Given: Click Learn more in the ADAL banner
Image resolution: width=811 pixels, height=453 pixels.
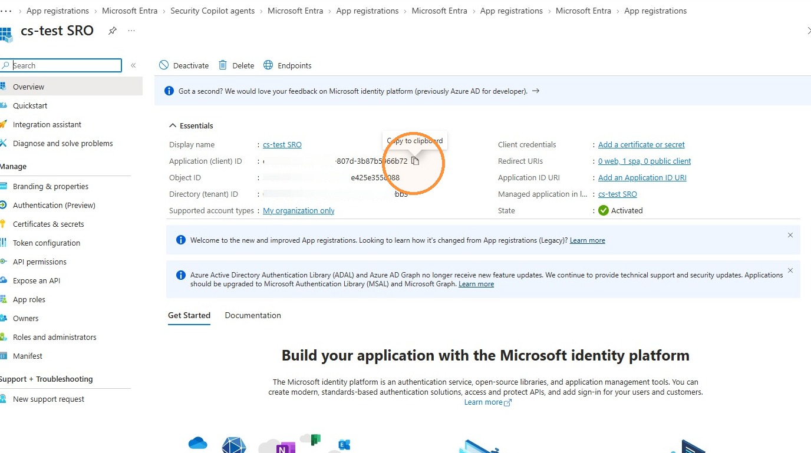Looking at the screenshot, I should point(476,284).
